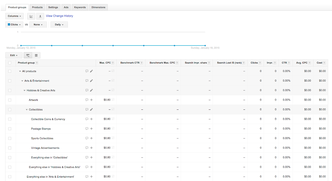Switch to the Keywords tab
This screenshot has height=181, width=332.
pos(80,7)
